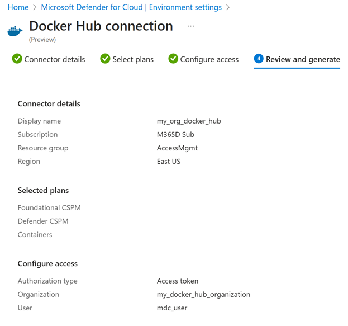Viewport: 348px width, 326px height.
Task: Click the Authorization type label
Action: pyautogui.click(x=47, y=281)
